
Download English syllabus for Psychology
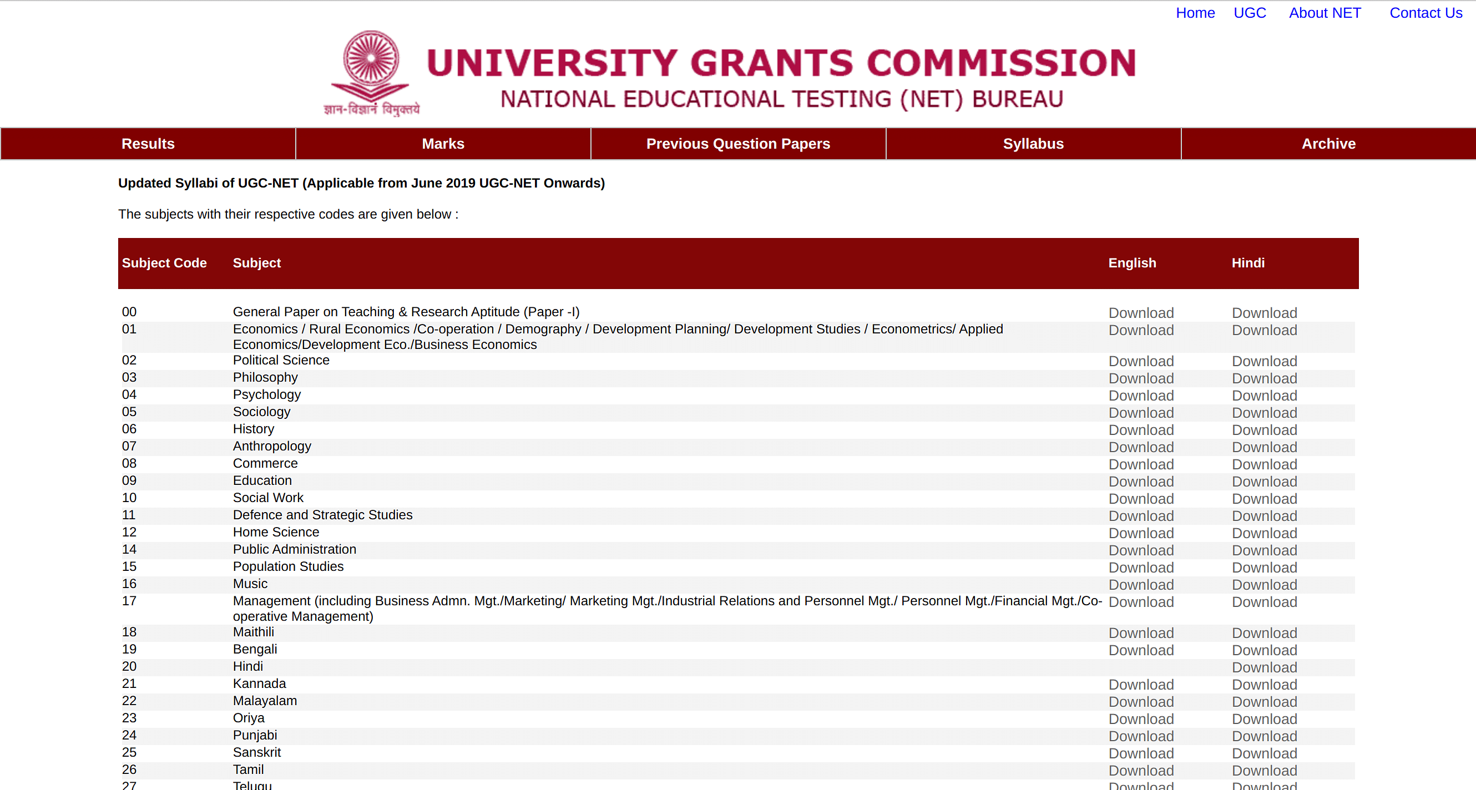[x=1141, y=396]
